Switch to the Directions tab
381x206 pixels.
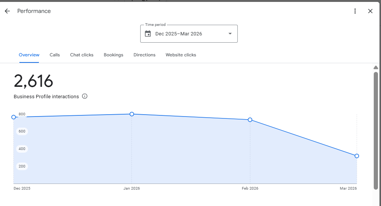click(x=144, y=55)
